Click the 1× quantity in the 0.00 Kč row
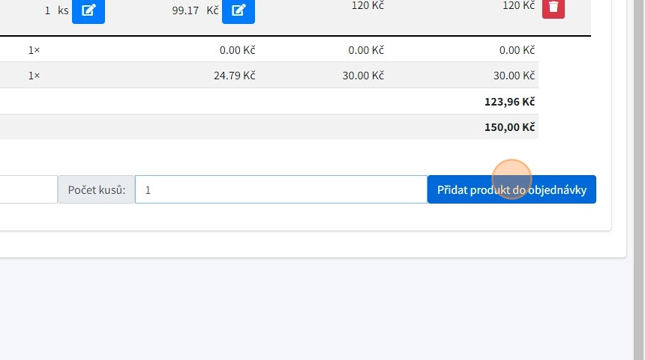 pos(34,50)
